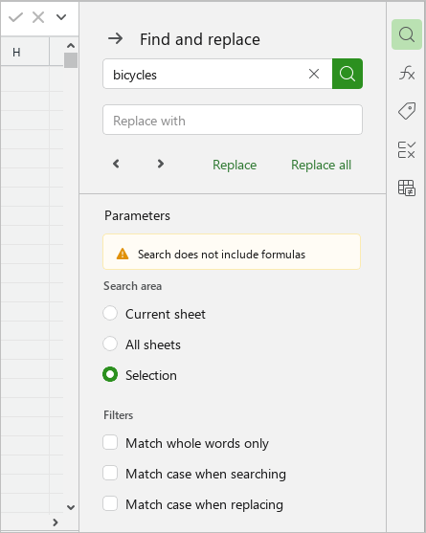Collapse Find and replace panel with arrow
The height and width of the screenshot is (533, 426).
[x=116, y=38]
